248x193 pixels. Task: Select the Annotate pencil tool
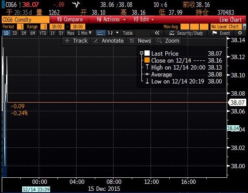pyautogui.click(x=109, y=41)
